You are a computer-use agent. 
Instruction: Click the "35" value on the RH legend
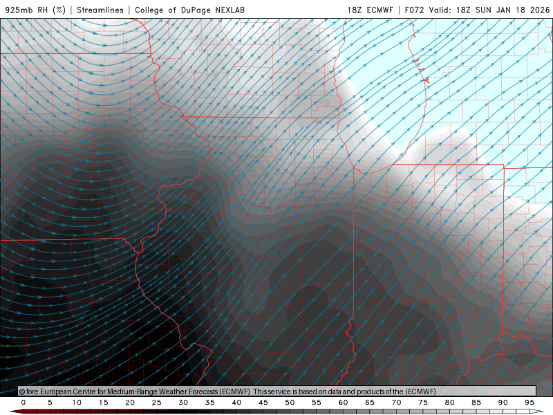pos(210,403)
